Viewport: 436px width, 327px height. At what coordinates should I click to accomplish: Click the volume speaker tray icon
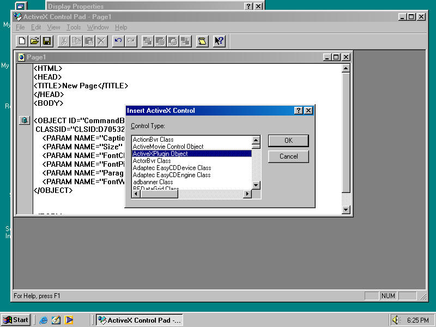pos(396,320)
